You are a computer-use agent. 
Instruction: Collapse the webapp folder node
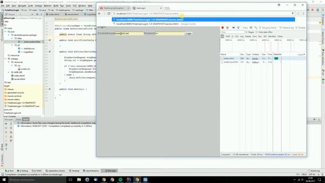(6, 59)
